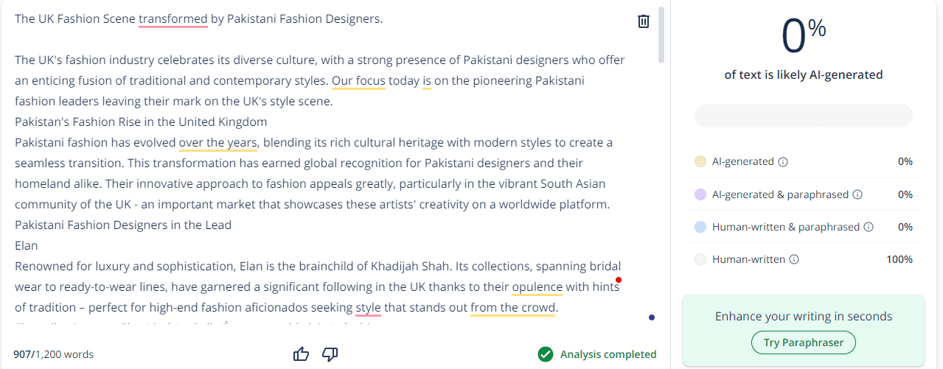Click the thumbs down feedback icon
Viewport: 943px width, 369px height.
click(330, 354)
